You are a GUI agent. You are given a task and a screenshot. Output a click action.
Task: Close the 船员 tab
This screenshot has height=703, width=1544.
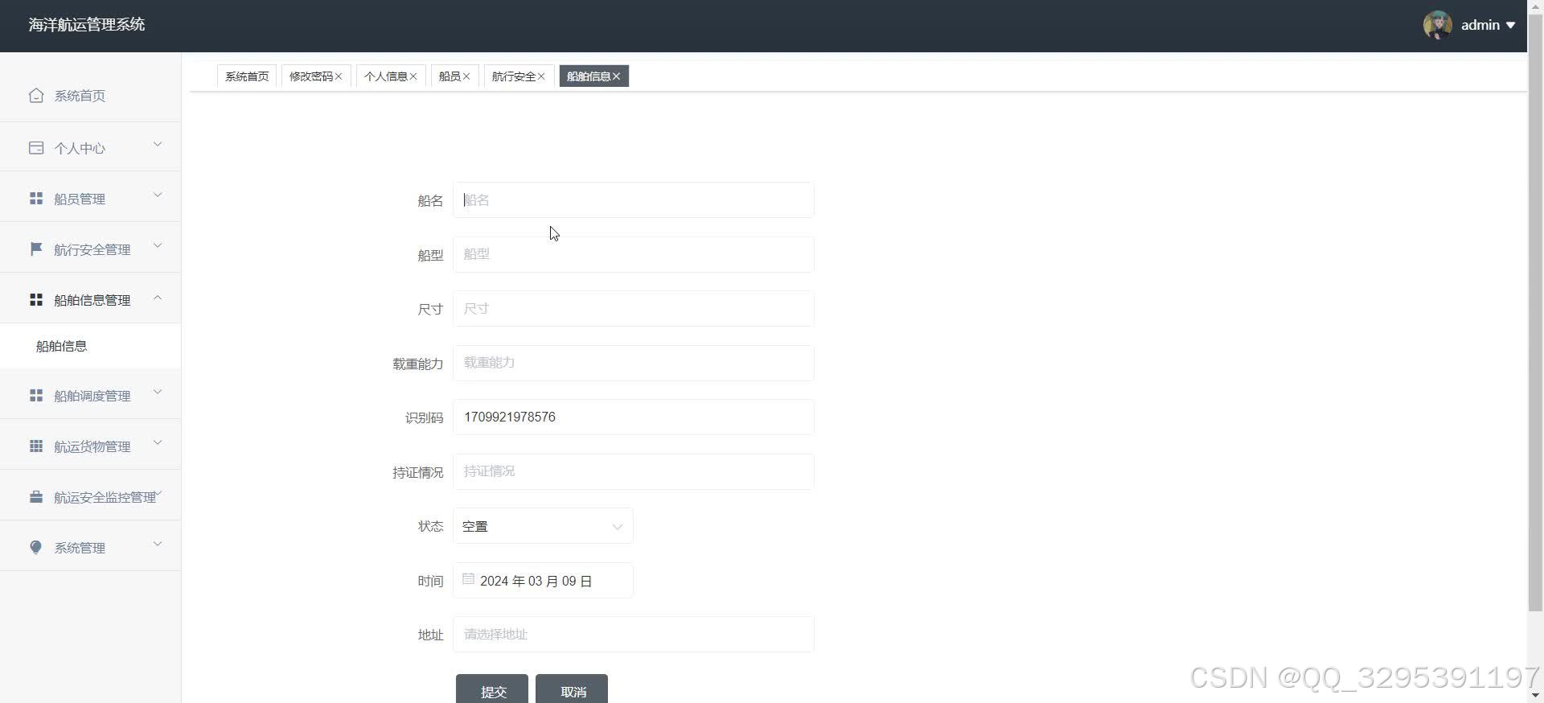click(466, 76)
